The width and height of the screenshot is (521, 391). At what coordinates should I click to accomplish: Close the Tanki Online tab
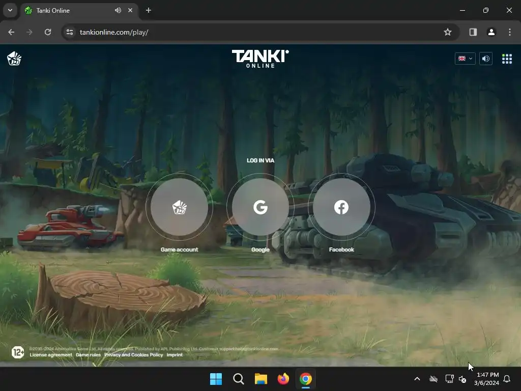pos(130,10)
